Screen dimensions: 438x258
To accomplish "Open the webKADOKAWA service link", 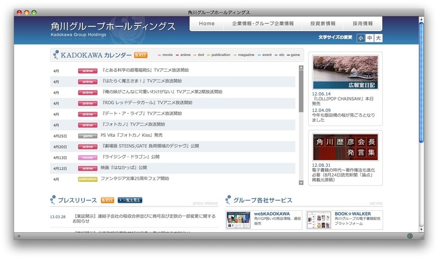I will click(x=272, y=214).
